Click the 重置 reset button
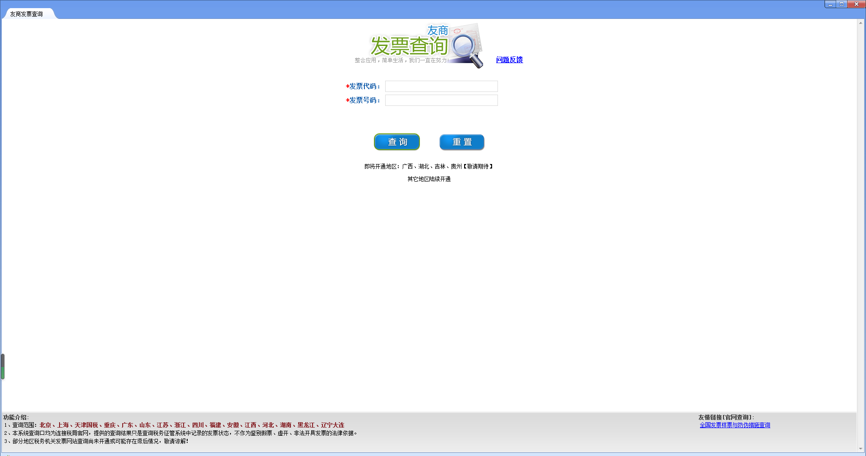Viewport: 866px width, 456px height. 462,142
